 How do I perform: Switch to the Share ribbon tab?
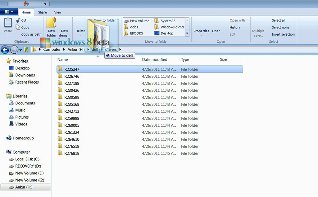tap(43, 12)
